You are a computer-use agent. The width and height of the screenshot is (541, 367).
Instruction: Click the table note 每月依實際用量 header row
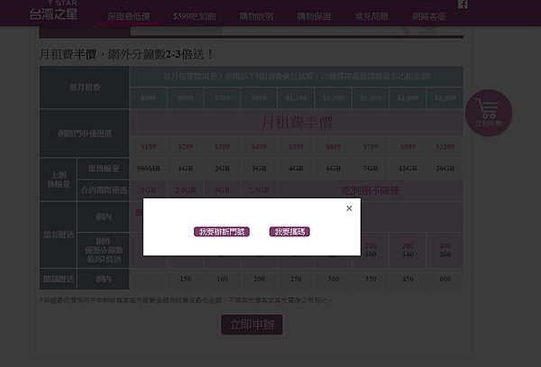pyautogui.click(x=297, y=77)
